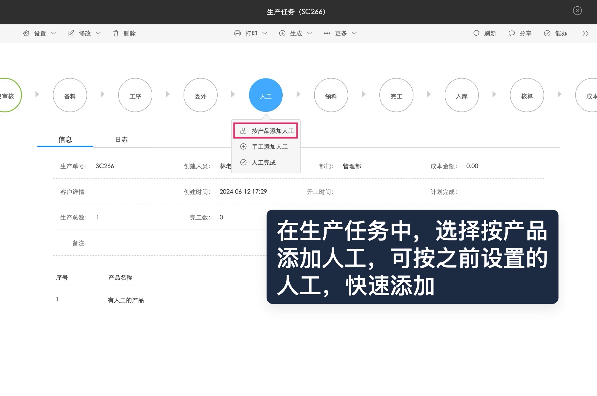Click the 备料 stage circle
Image resolution: width=597 pixels, height=396 pixels.
[70, 95]
